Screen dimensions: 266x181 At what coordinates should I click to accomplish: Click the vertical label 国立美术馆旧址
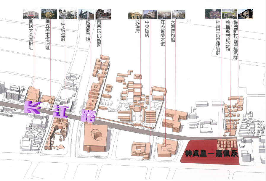coord(48,35)
